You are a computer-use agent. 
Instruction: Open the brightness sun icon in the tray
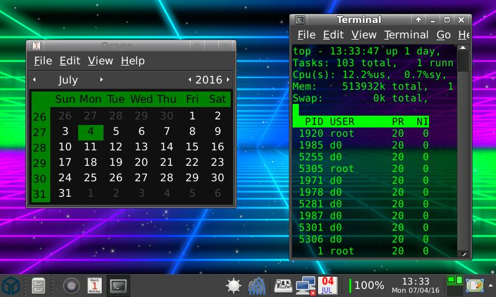click(x=234, y=286)
